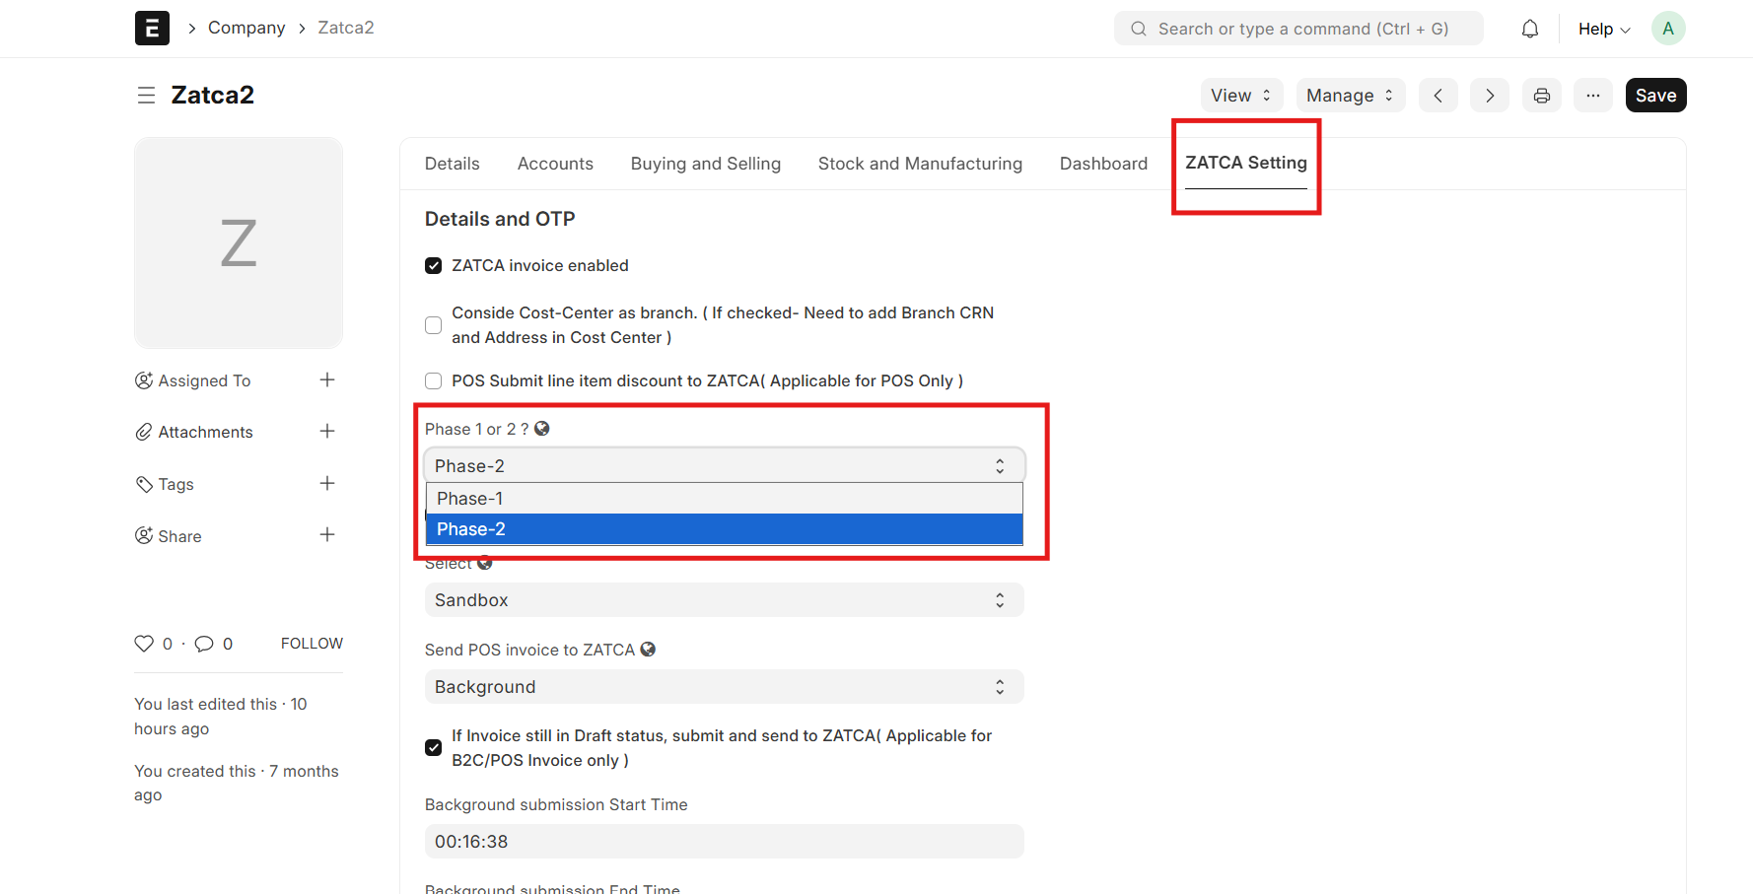Switch to the Accounts tab
The image size is (1753, 894).
click(555, 164)
